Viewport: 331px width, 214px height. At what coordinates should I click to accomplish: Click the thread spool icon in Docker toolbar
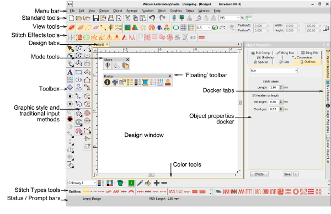[x=145, y=82]
